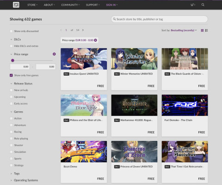
Task: Open the SIGN IN menu
Action: [x=112, y=5]
